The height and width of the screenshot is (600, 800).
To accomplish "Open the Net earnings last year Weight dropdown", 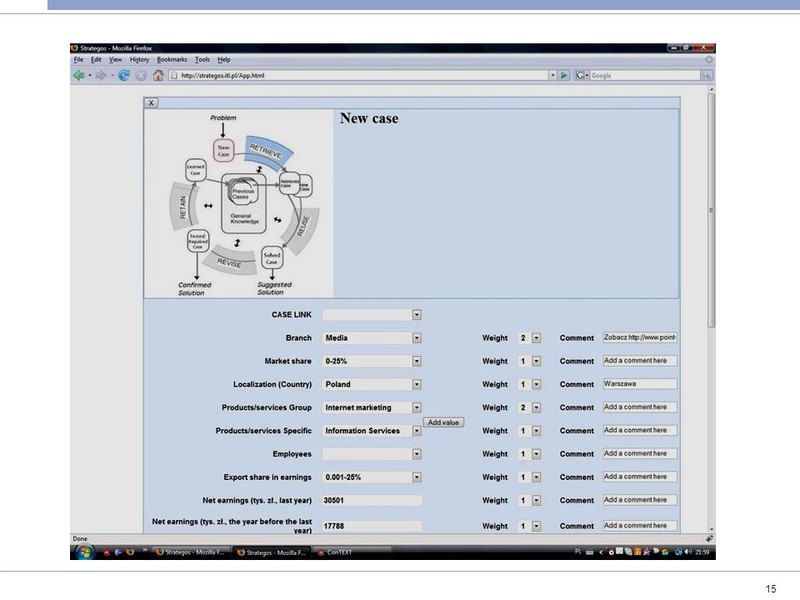I will [x=536, y=501].
